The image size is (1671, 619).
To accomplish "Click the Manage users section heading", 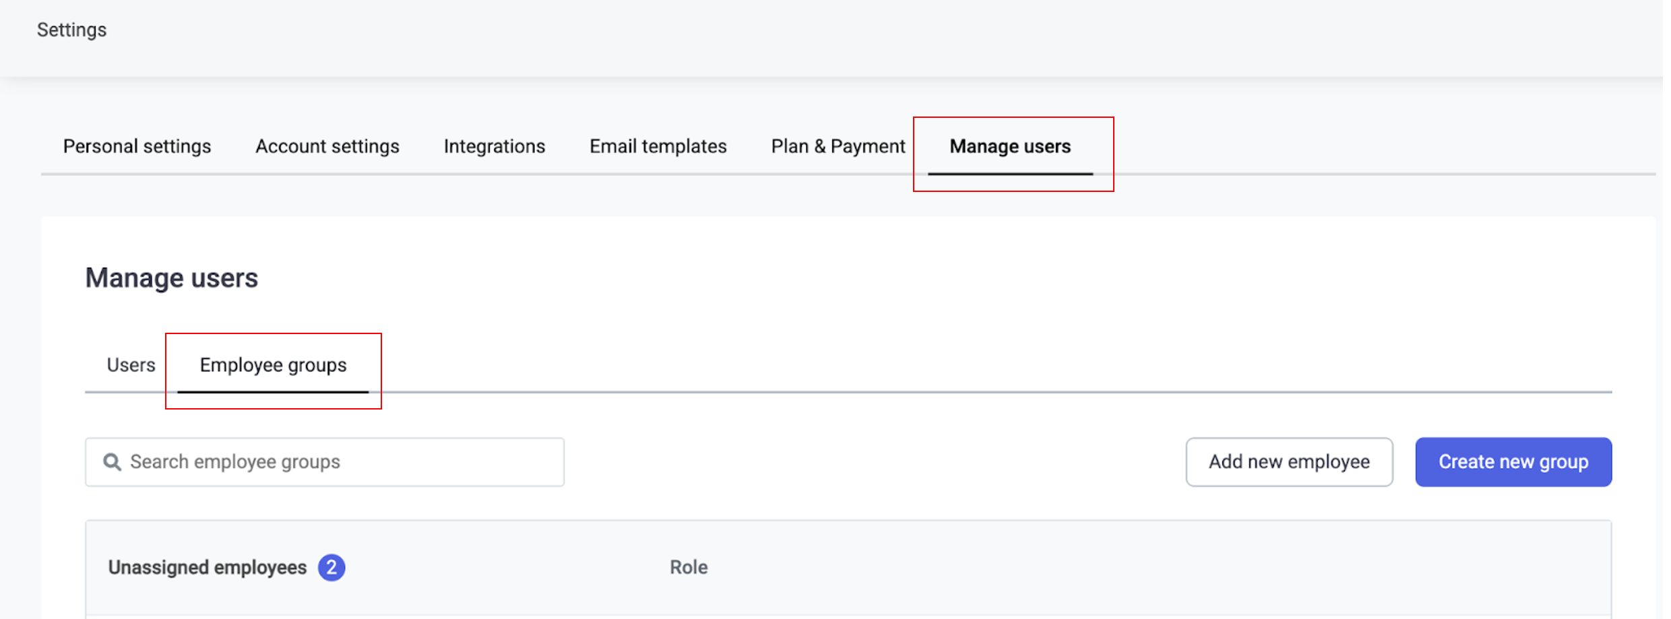I will pyautogui.click(x=171, y=278).
